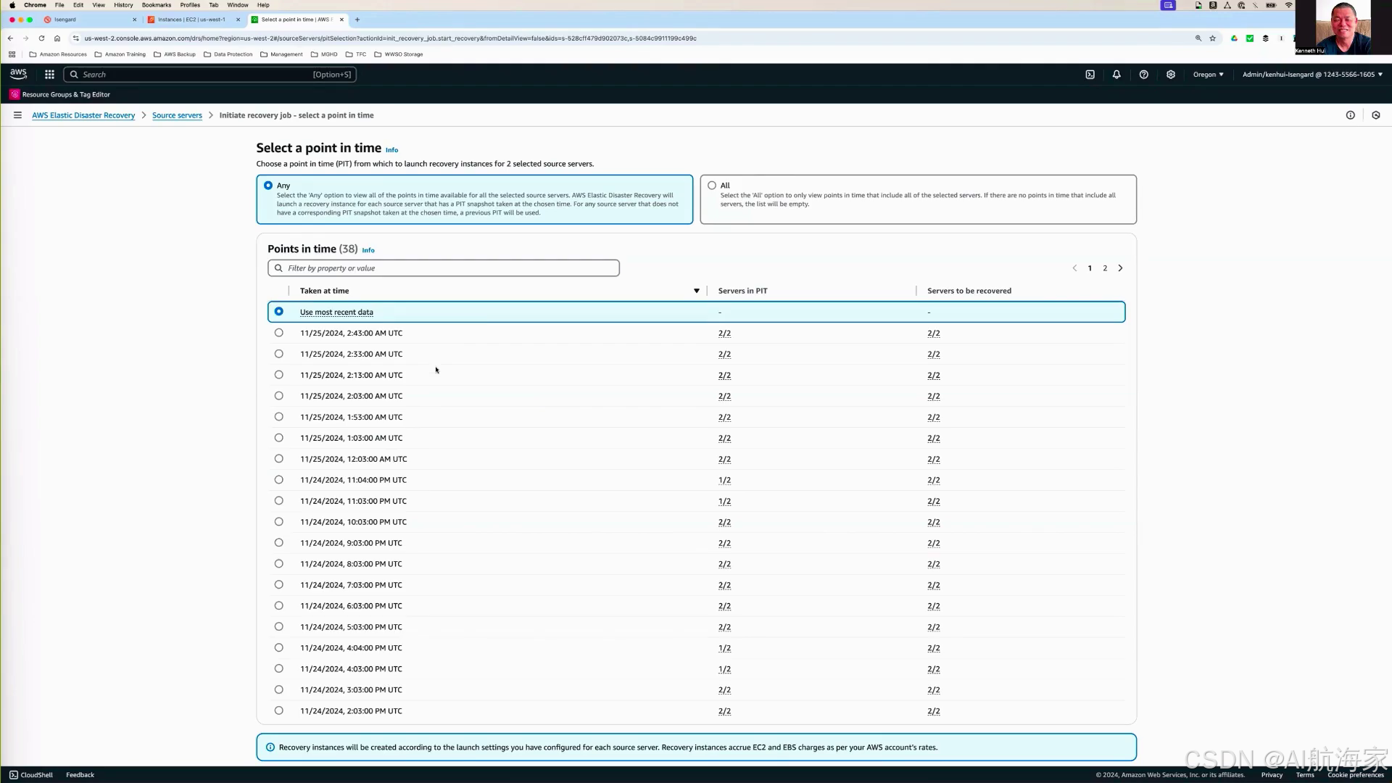Open the AWS Elastic Disaster Recovery breadcrumb

[83, 115]
